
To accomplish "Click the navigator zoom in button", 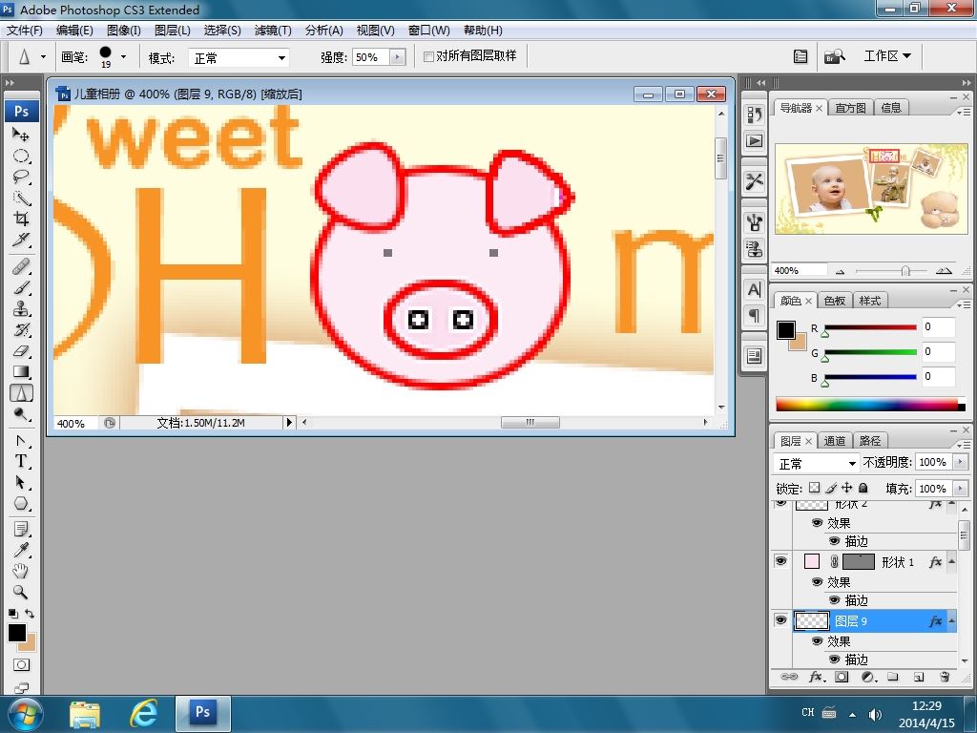I will (944, 270).
